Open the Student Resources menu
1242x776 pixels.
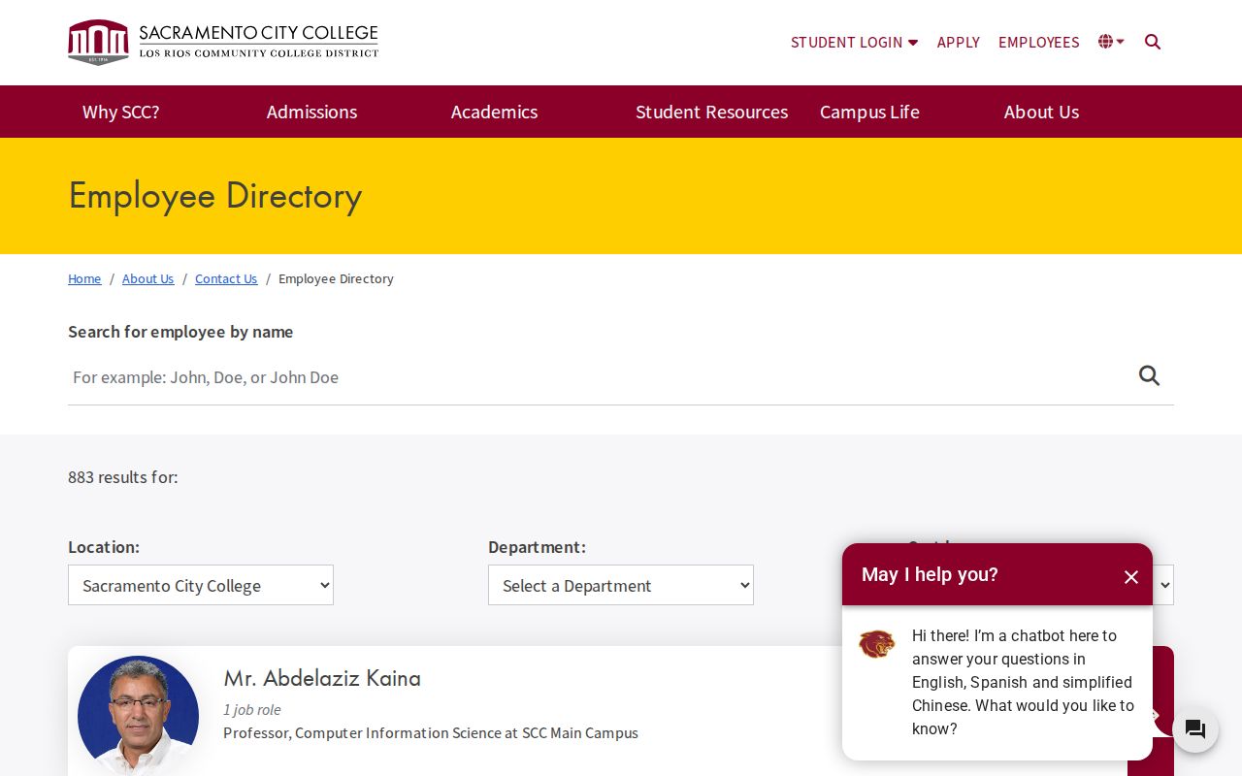(x=711, y=112)
